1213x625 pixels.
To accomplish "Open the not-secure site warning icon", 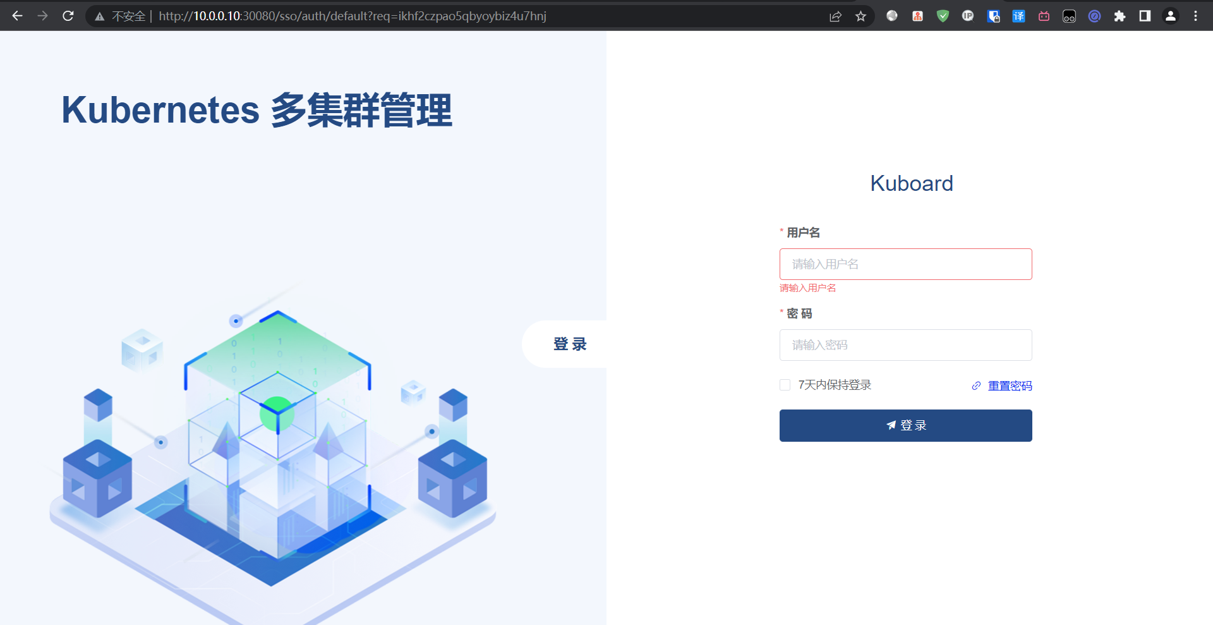I will point(100,16).
